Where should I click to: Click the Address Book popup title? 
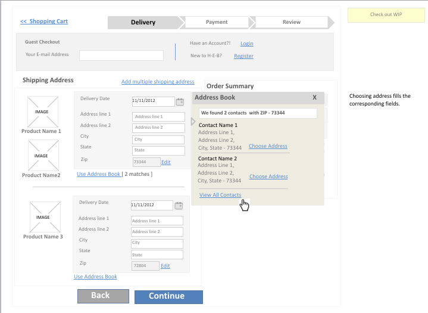pyautogui.click(x=215, y=97)
